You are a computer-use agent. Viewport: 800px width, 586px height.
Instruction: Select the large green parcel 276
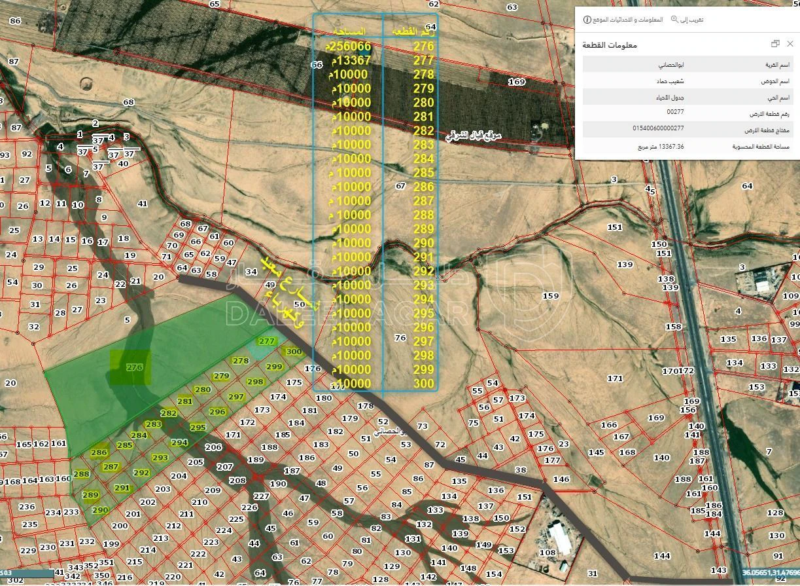134,367
